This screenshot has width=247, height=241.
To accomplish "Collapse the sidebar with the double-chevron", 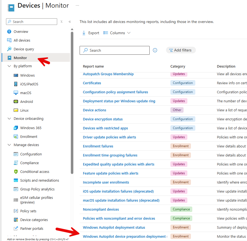I will click(x=70, y=22).
